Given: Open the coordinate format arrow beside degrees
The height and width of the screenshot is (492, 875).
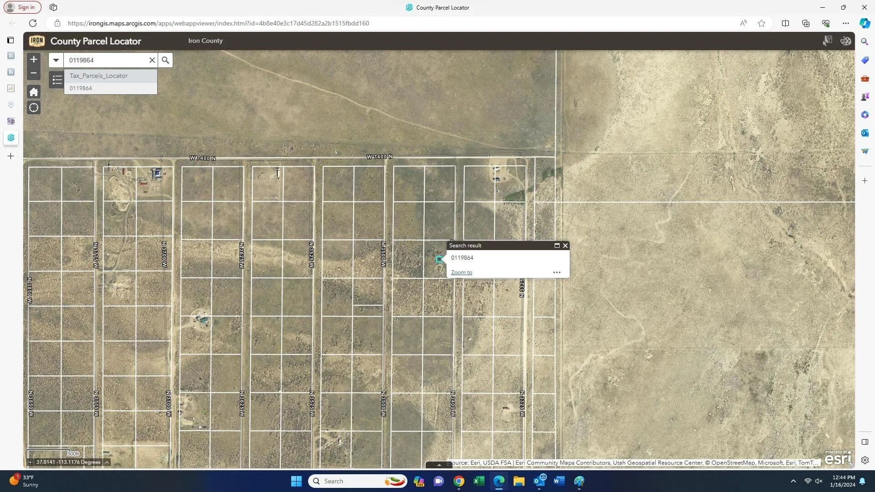Looking at the screenshot, I should (x=107, y=462).
